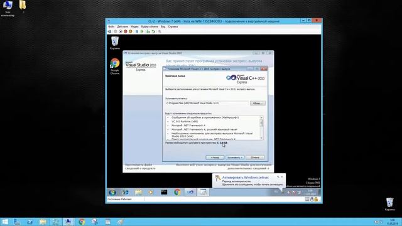Viewport: 402px width, 226px height.
Task: Click the Checkpoint snapshot toolbar icon
Action: (x=148, y=31)
